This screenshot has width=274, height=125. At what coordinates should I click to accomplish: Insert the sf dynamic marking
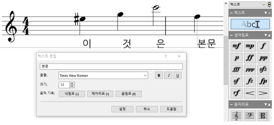[236, 82]
